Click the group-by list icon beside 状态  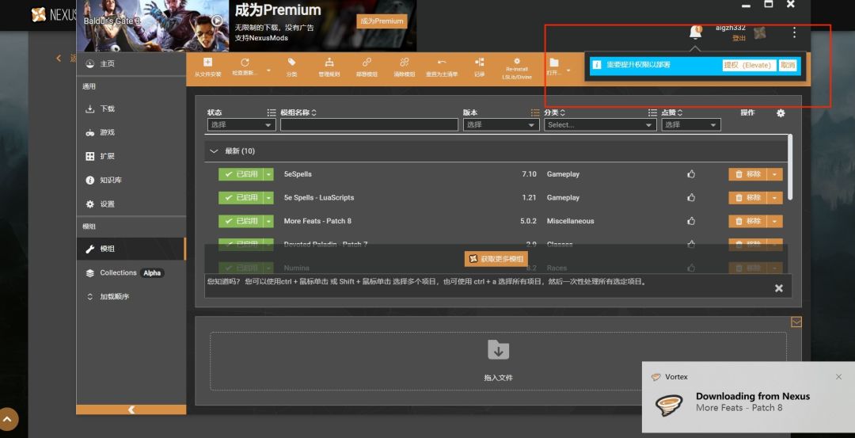point(271,112)
